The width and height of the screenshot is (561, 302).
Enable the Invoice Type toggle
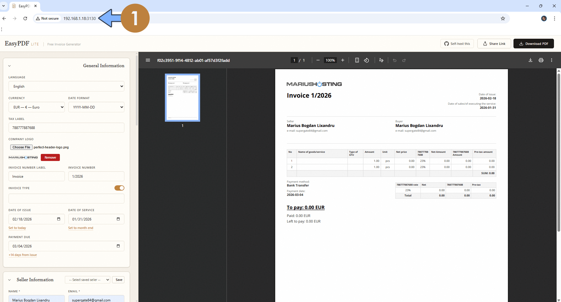119,188
